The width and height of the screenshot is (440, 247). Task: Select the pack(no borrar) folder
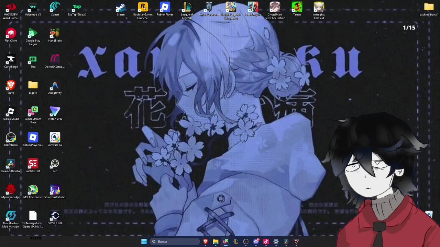pos(429,9)
